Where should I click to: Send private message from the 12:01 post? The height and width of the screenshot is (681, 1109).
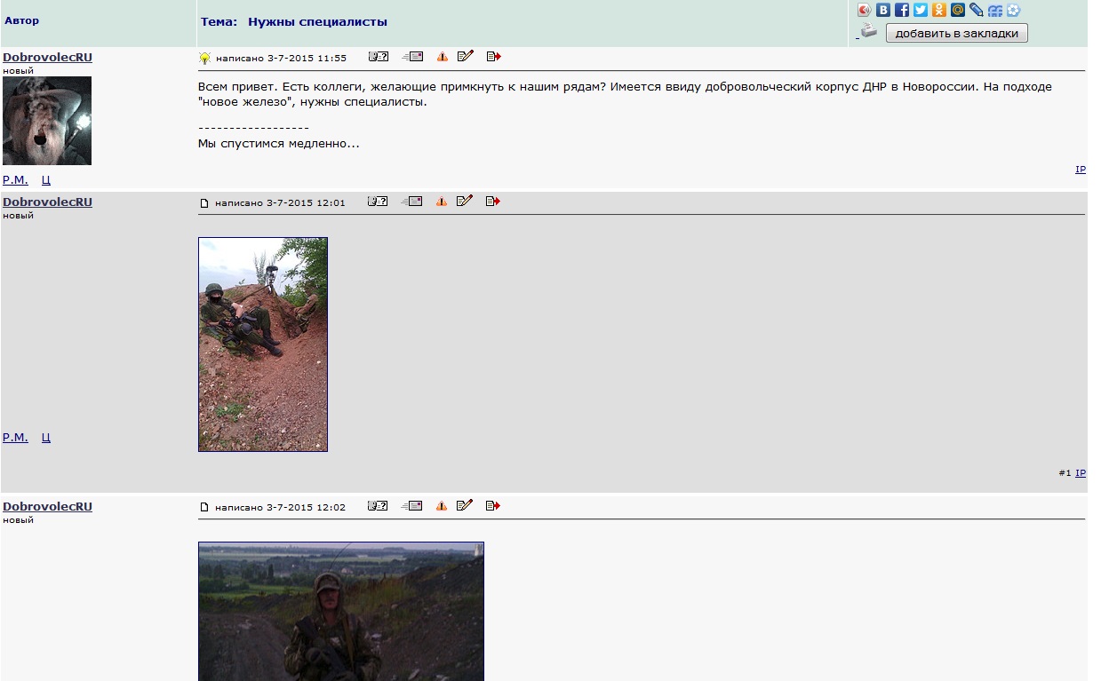point(412,202)
